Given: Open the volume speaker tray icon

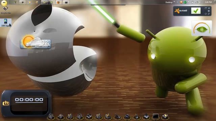Looking at the screenshot, I should point(200,2).
